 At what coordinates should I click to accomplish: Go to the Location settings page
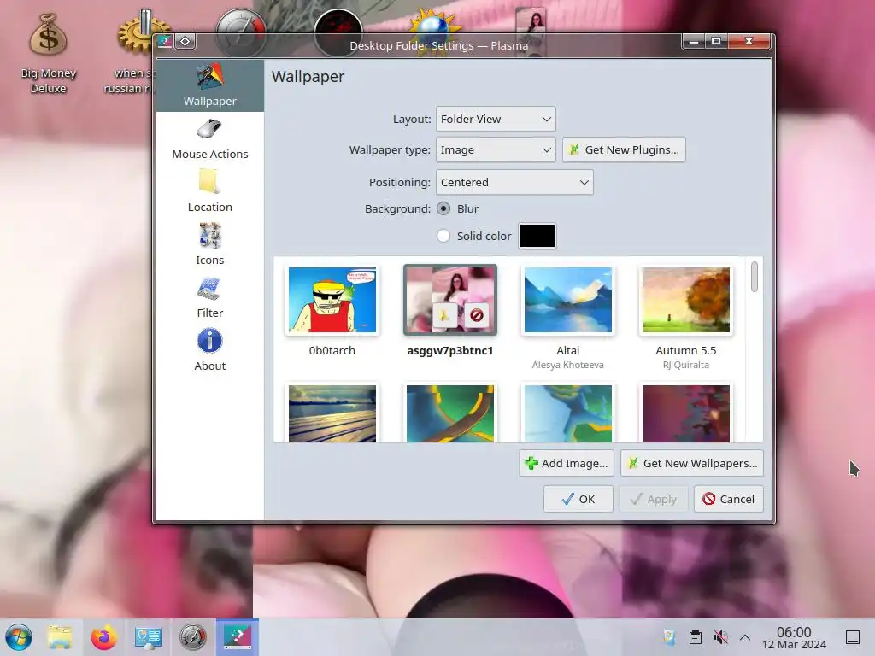point(210,192)
